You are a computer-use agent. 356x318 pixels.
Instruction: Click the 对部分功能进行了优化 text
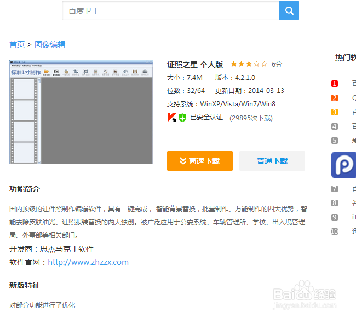click(x=42, y=305)
